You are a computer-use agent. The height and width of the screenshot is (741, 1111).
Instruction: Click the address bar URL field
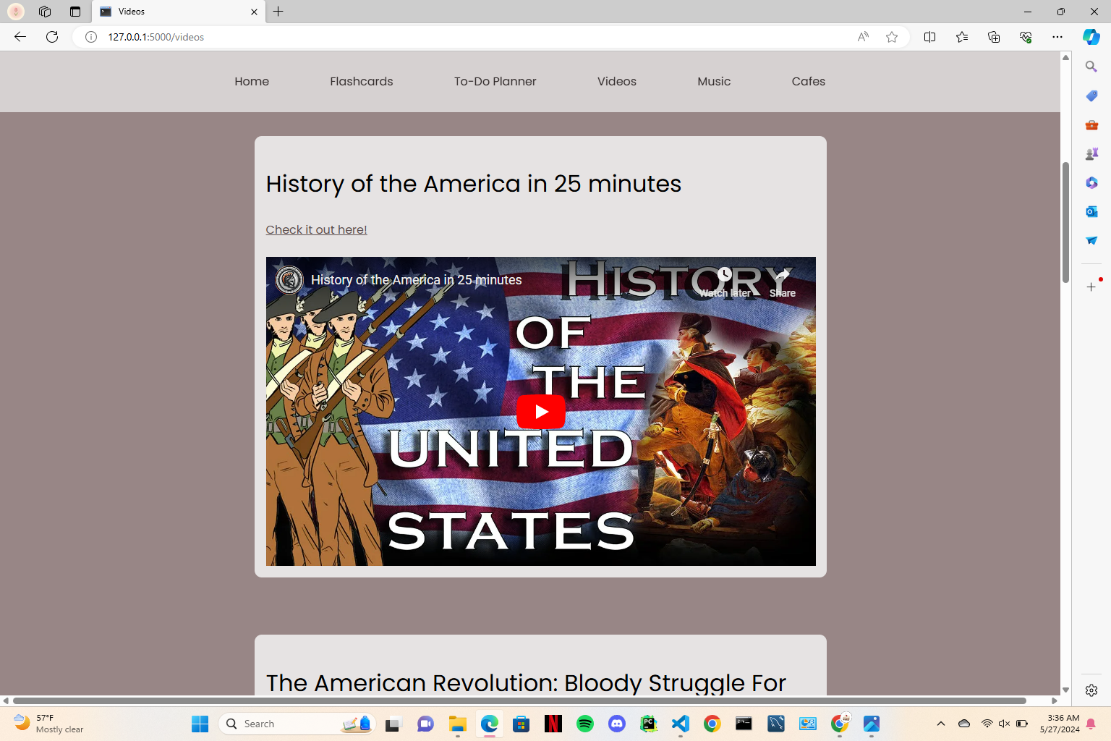pos(477,37)
